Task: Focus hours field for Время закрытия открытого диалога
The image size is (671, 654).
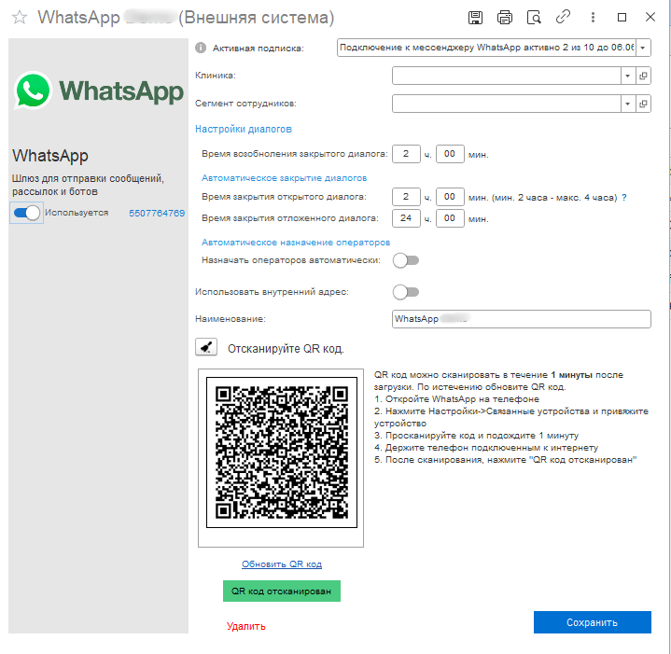Action: point(406,197)
